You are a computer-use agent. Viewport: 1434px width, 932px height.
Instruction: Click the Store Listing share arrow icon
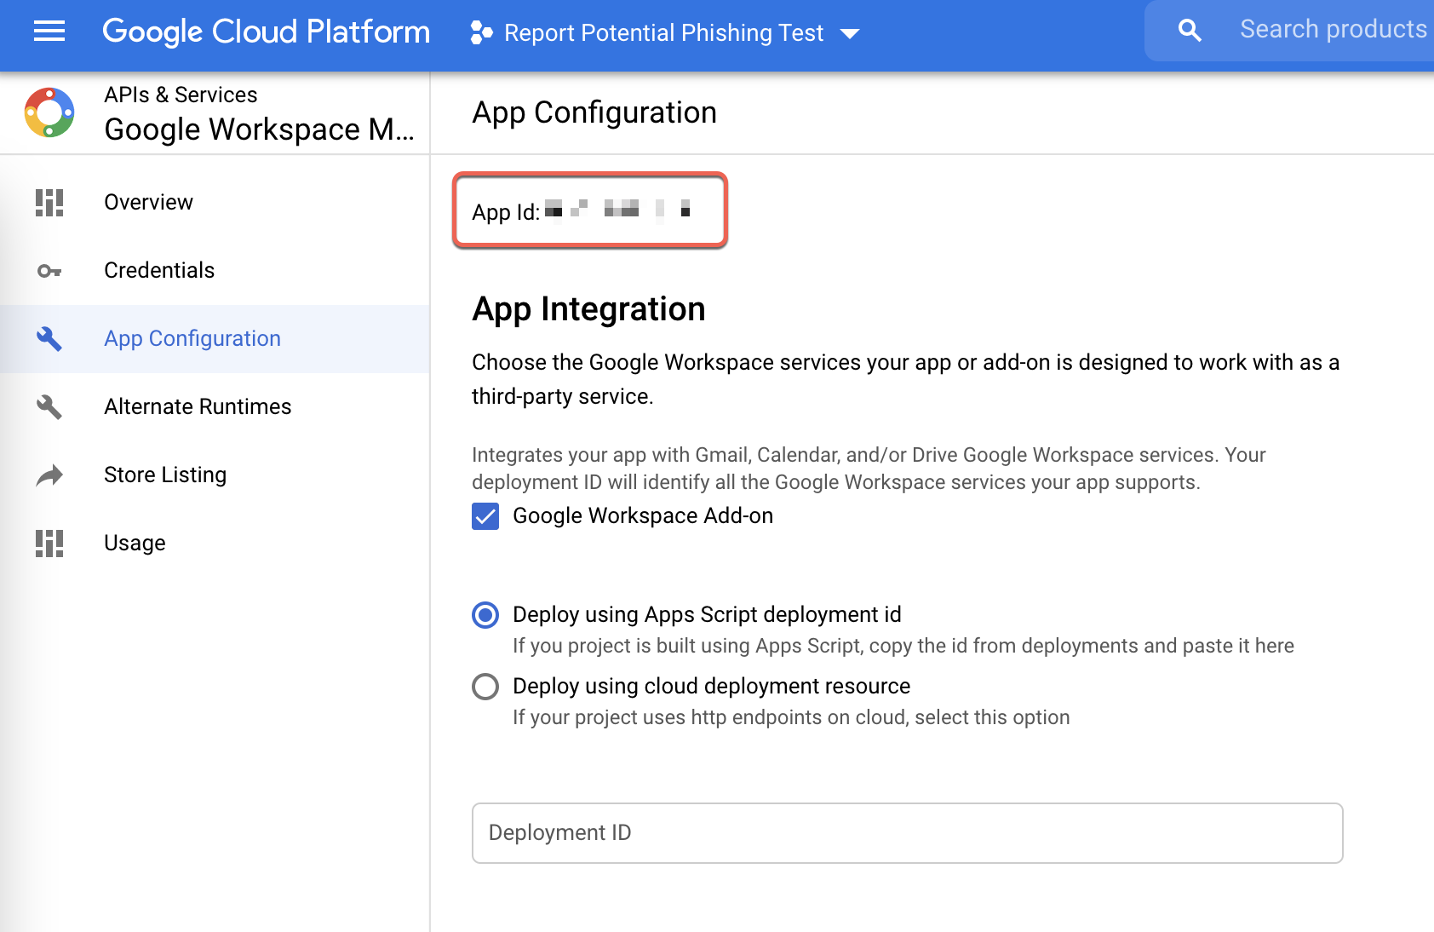(x=49, y=475)
